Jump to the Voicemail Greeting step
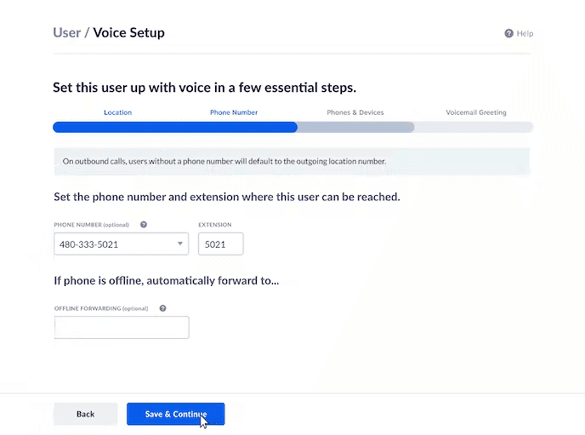585x435 pixels. pyautogui.click(x=476, y=112)
